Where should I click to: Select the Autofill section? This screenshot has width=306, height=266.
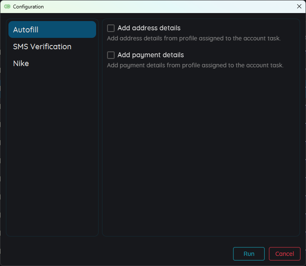52,30
